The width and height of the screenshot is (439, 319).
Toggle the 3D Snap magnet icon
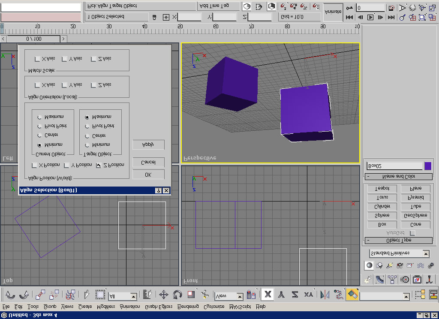coord(284,6)
